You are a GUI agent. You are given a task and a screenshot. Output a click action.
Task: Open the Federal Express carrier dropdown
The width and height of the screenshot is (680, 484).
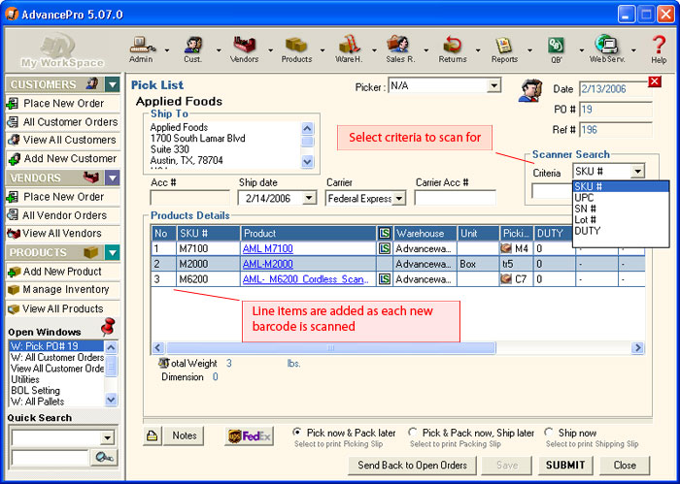[399, 198]
